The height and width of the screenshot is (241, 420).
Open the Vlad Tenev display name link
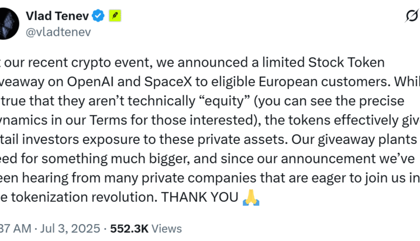(60, 16)
